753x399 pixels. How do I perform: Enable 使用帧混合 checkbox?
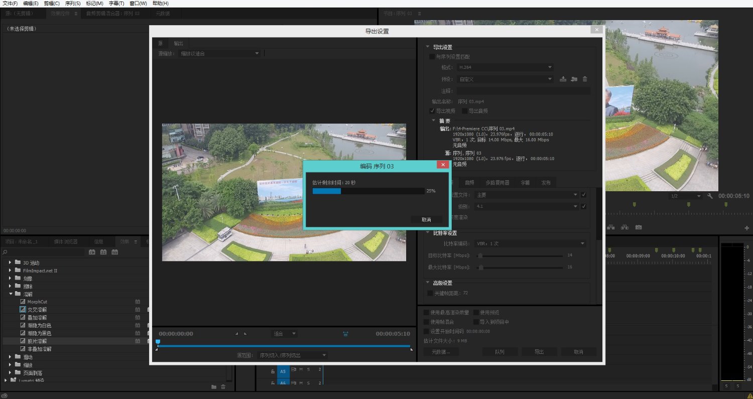point(427,322)
